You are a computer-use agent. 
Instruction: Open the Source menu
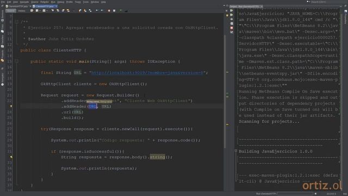coord(34,2)
